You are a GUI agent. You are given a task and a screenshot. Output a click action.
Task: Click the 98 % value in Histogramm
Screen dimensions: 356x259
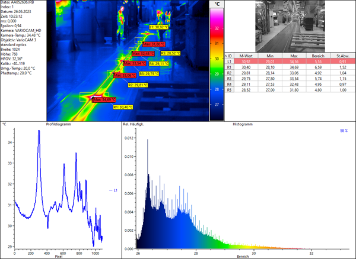tap(343, 129)
